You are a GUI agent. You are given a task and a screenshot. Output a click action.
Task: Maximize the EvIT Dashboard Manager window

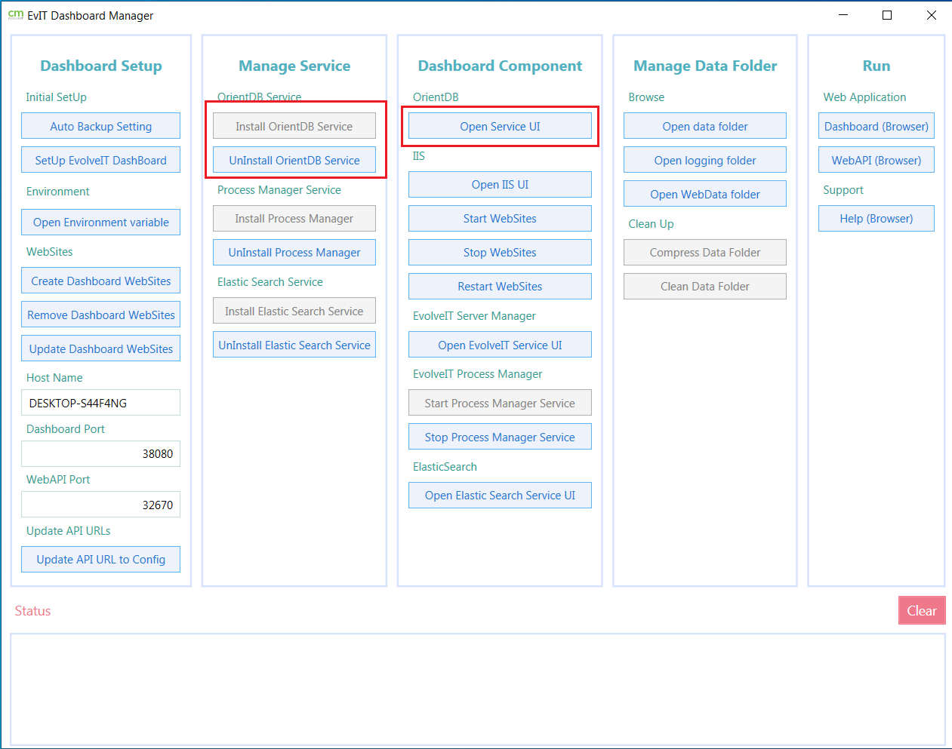click(887, 15)
